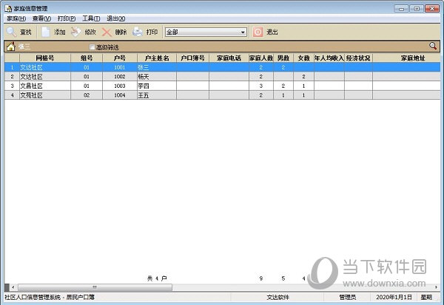Image resolution: width=444 pixels, height=305 pixels.
Task: Click the scrollbar left arrow
Action: [x=13, y=287]
